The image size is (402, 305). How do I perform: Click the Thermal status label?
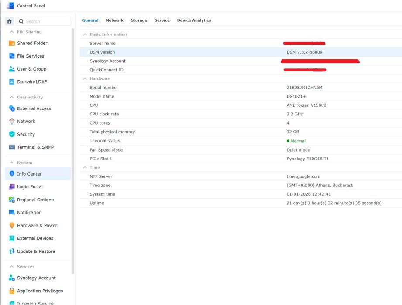click(105, 140)
